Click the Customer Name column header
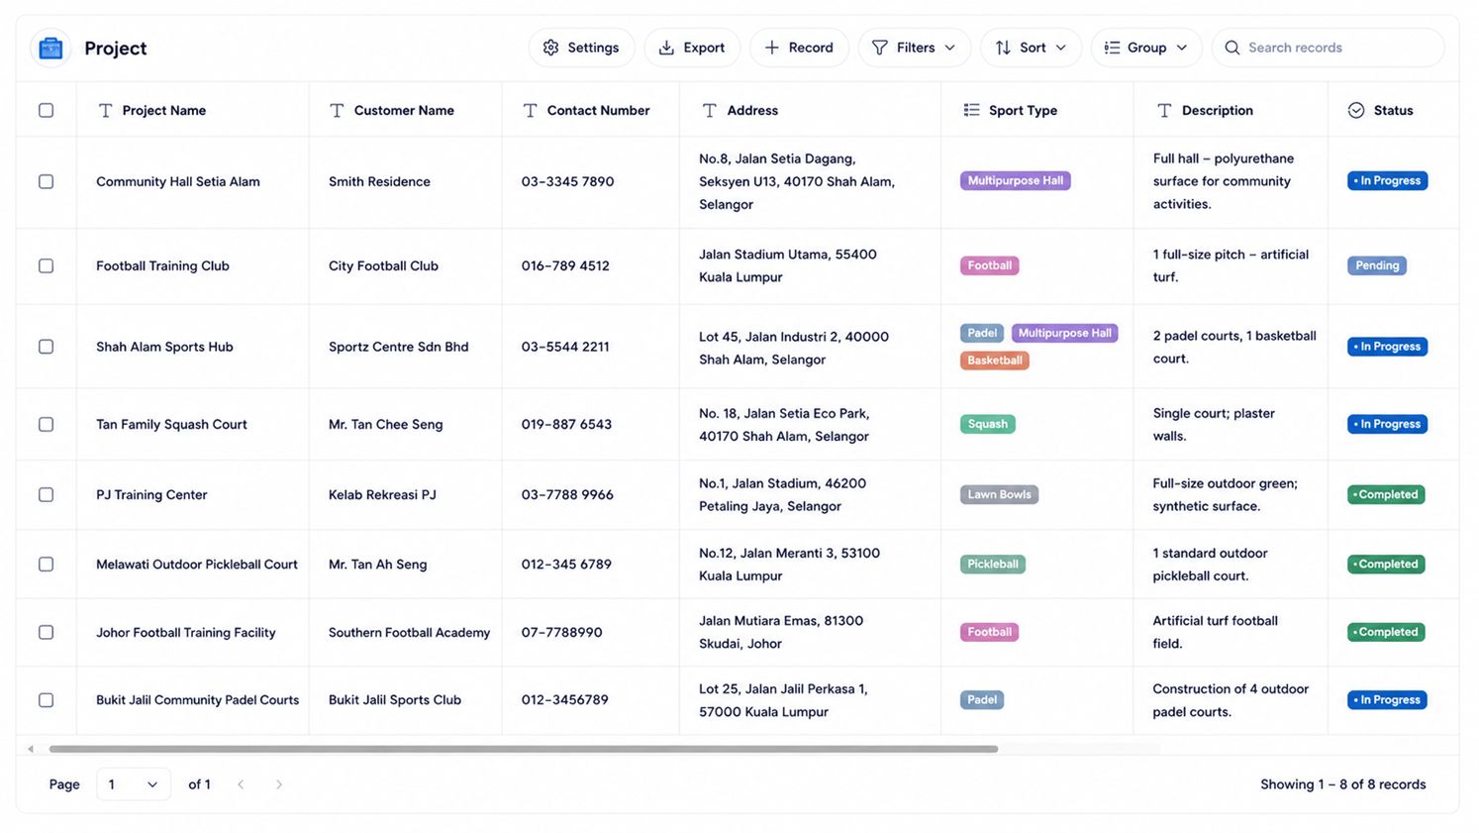This screenshot has width=1479, height=833. (404, 110)
